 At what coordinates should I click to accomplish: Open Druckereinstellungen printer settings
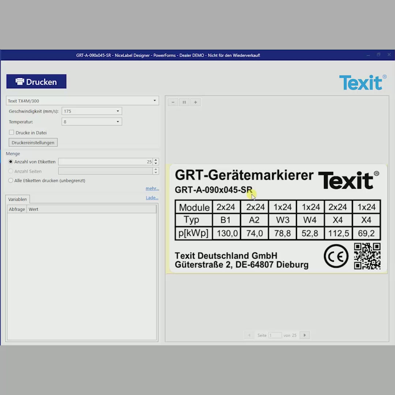pyautogui.click(x=33, y=143)
